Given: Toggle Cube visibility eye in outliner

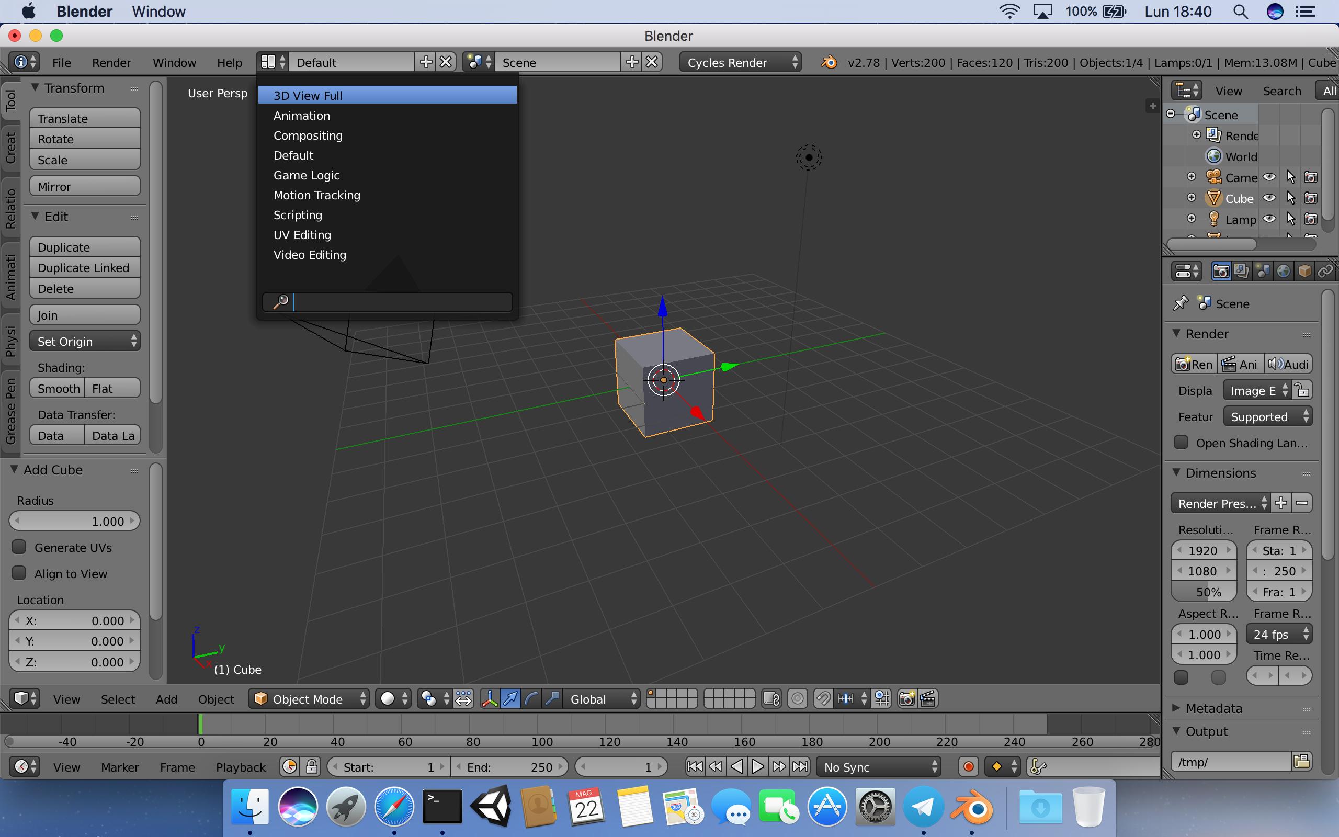Looking at the screenshot, I should 1269,198.
